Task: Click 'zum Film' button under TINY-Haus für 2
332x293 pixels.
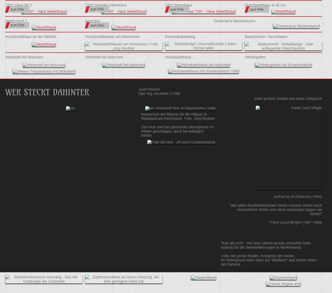Action: click(17, 10)
